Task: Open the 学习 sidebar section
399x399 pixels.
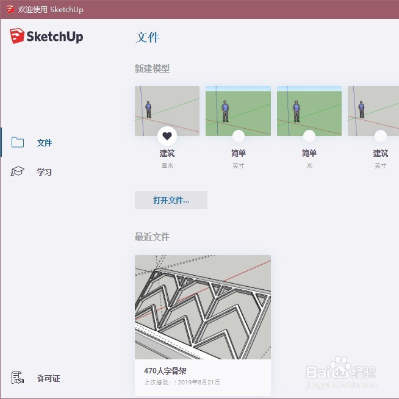Action: (x=45, y=172)
